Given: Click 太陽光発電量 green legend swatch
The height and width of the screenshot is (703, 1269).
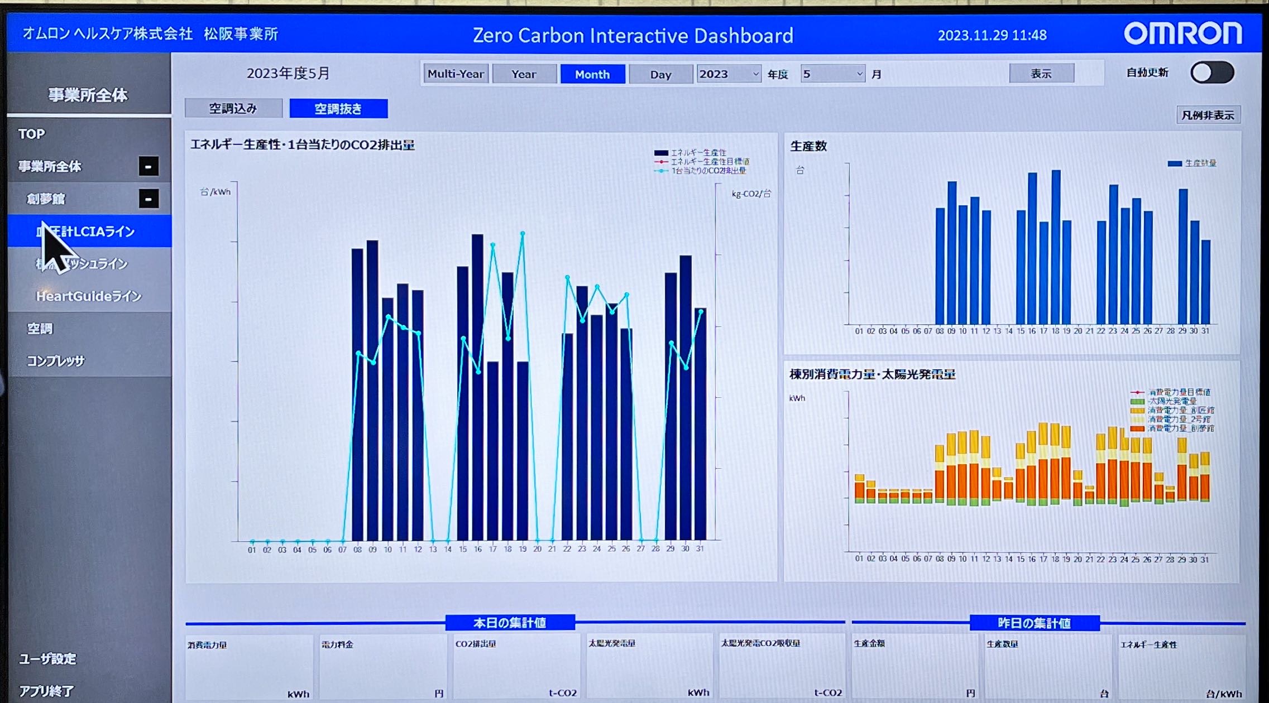Looking at the screenshot, I should pyautogui.click(x=1137, y=401).
